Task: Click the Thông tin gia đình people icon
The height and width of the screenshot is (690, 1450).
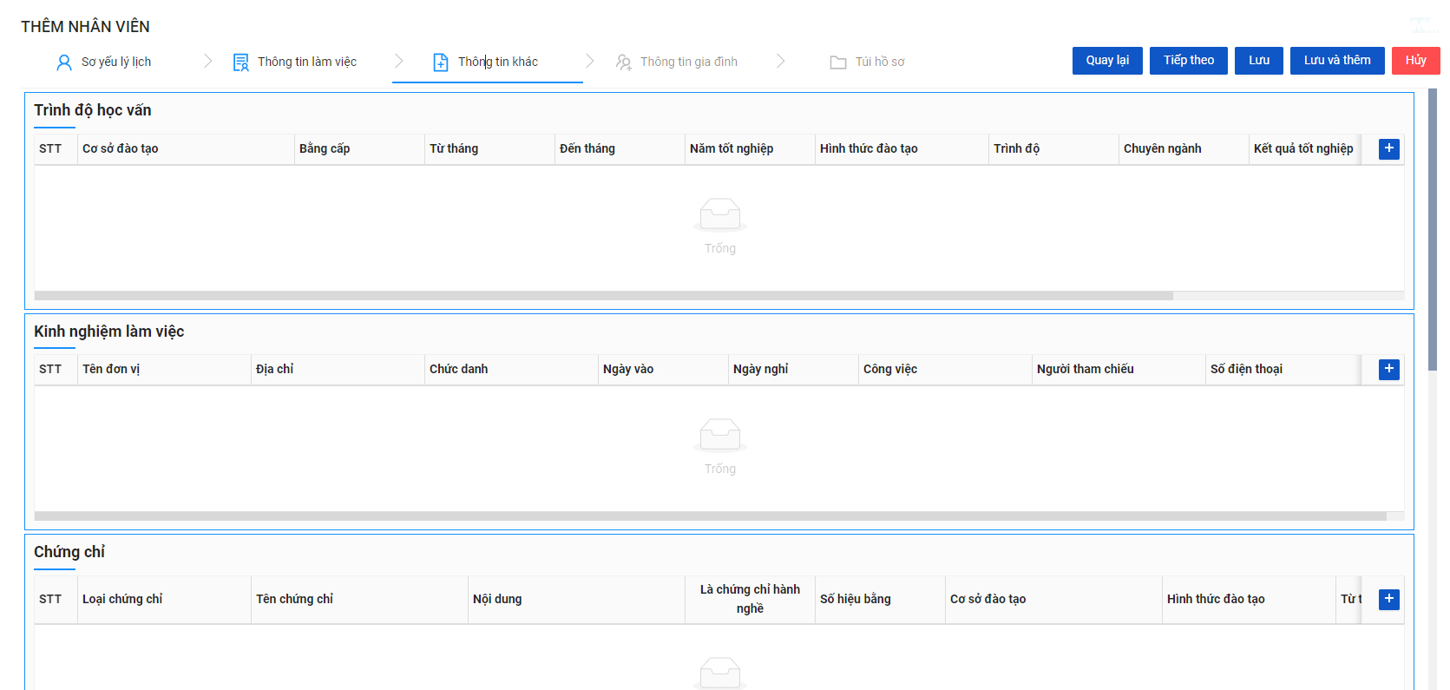Action: point(624,62)
